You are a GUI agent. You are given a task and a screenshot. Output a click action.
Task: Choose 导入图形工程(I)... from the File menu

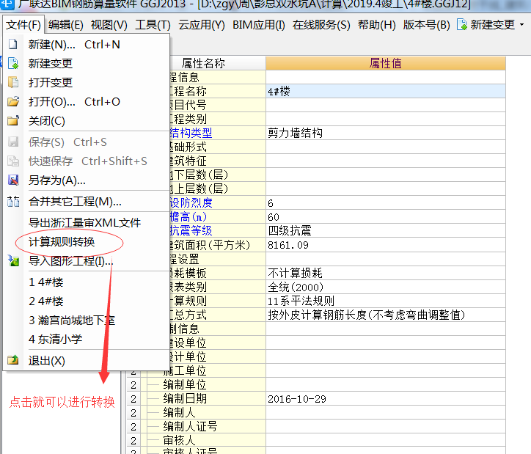[87, 260]
